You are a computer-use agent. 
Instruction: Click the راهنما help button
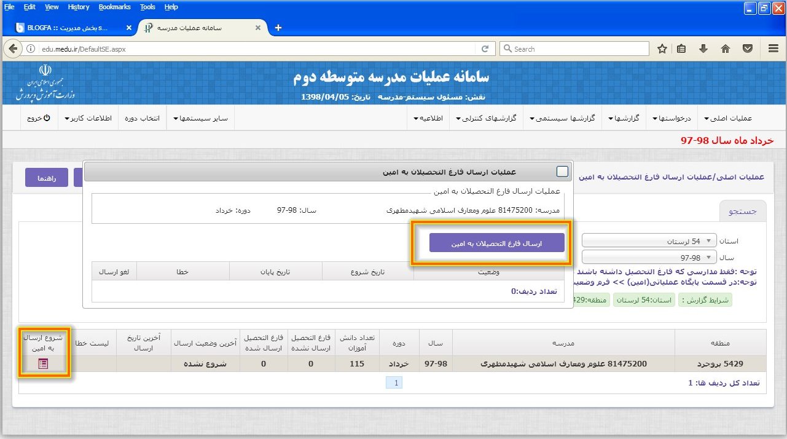point(47,177)
